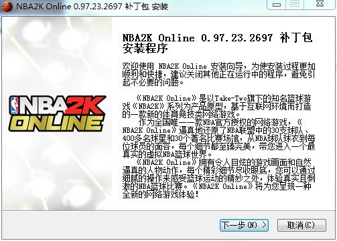
Task: Click the glossy side banner above the logo
Action: tap(57, 55)
